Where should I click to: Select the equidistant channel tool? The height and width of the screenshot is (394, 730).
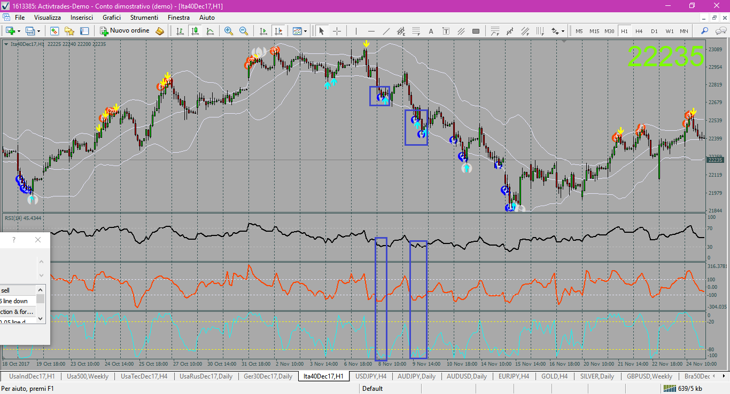401,31
